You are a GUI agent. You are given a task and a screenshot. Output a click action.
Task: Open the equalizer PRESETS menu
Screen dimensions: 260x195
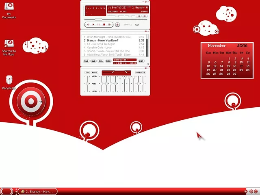click(141, 72)
